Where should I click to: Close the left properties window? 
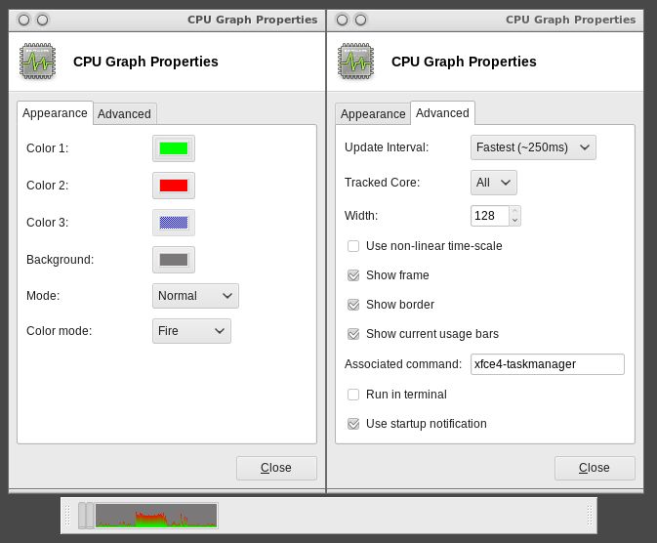pyautogui.click(x=276, y=468)
